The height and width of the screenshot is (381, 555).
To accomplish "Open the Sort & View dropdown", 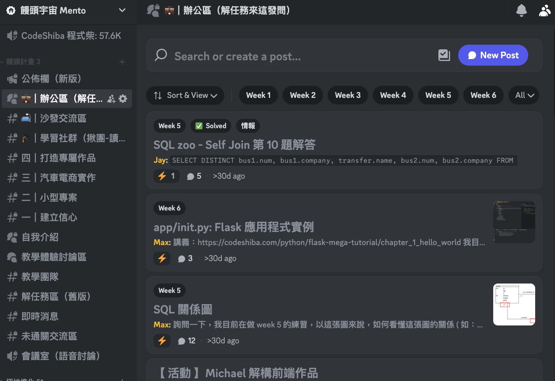I will (185, 95).
